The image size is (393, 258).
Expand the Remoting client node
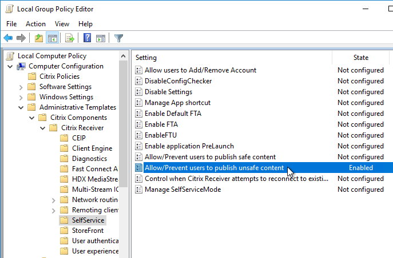(53, 210)
